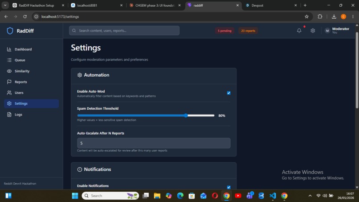Show hidden system tray icons
Screen dimensions: 359x202
(x=310, y=196)
